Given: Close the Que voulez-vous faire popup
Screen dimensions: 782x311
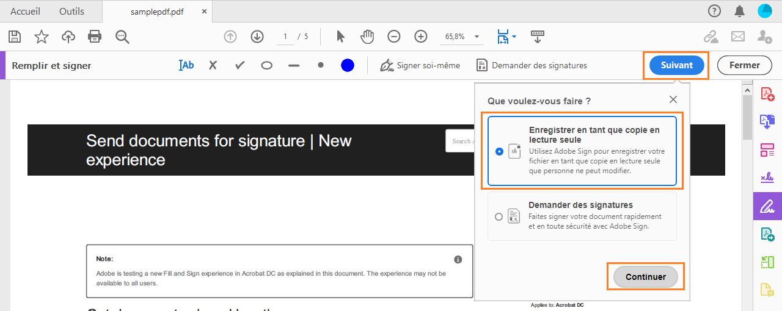Looking at the screenshot, I should click(673, 99).
